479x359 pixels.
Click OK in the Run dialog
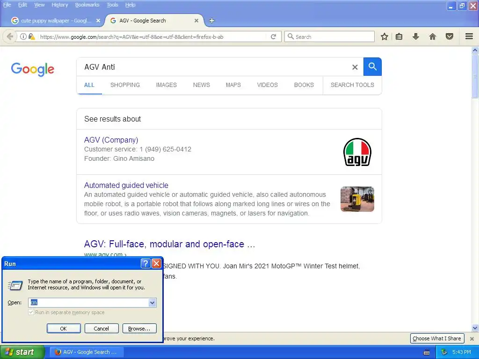[64, 329]
